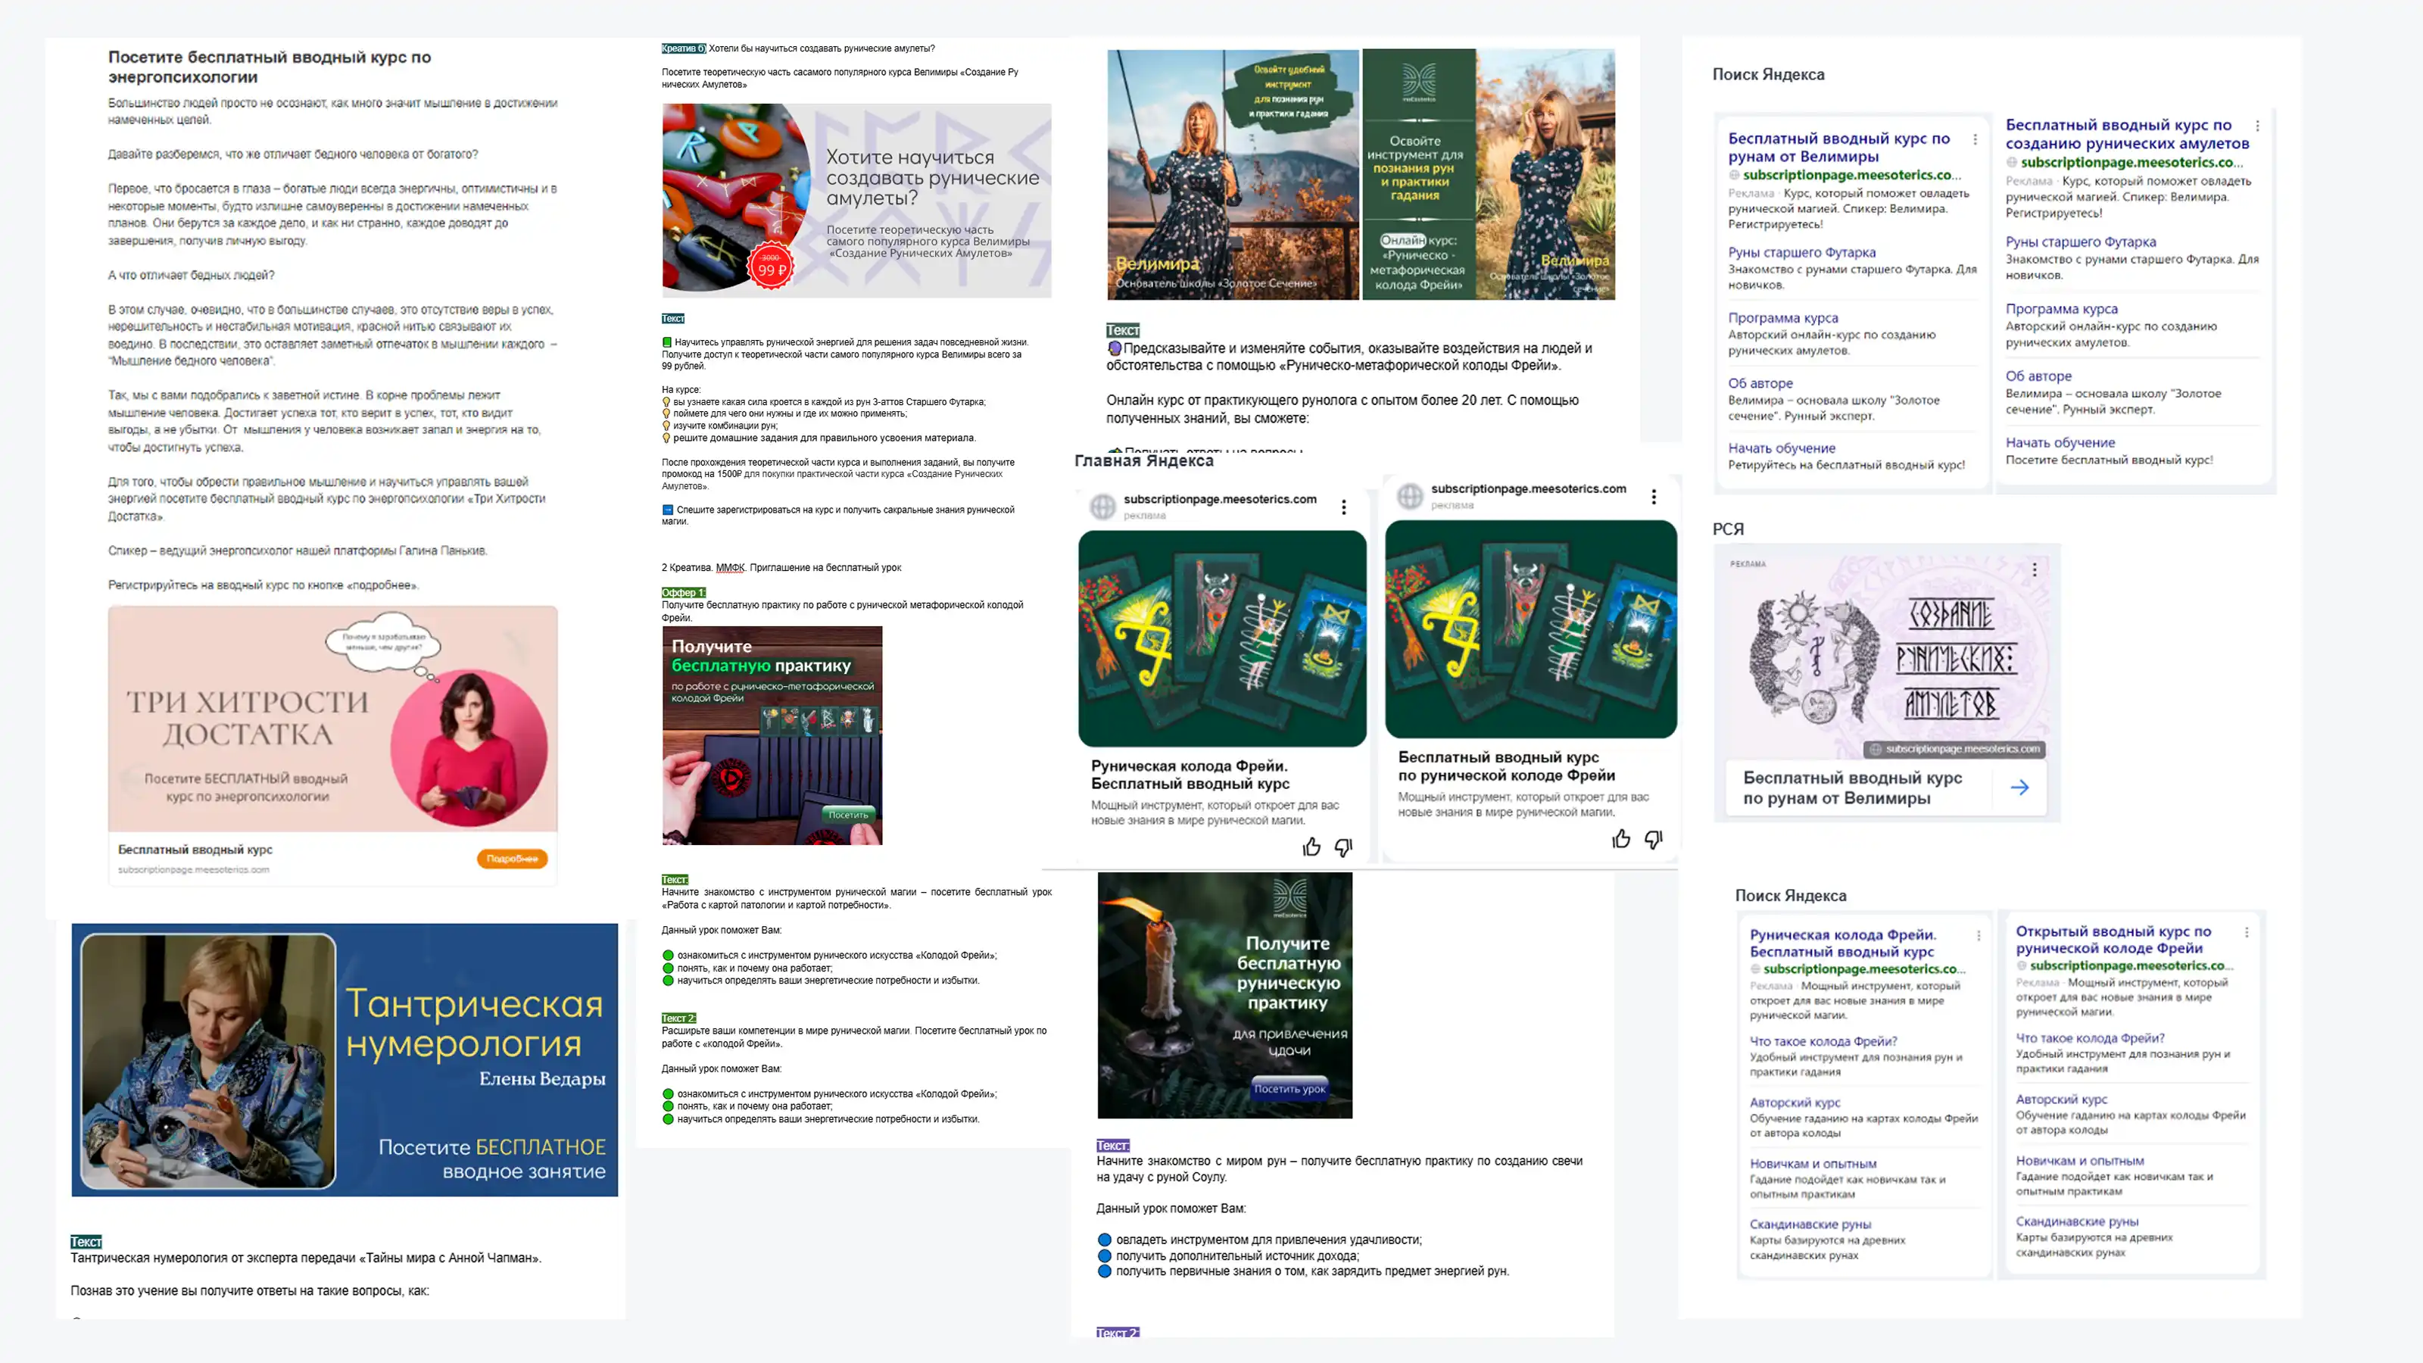
Task: Open kebab menu on 'созданию рунических амулетов' search ad
Action: (2257, 126)
